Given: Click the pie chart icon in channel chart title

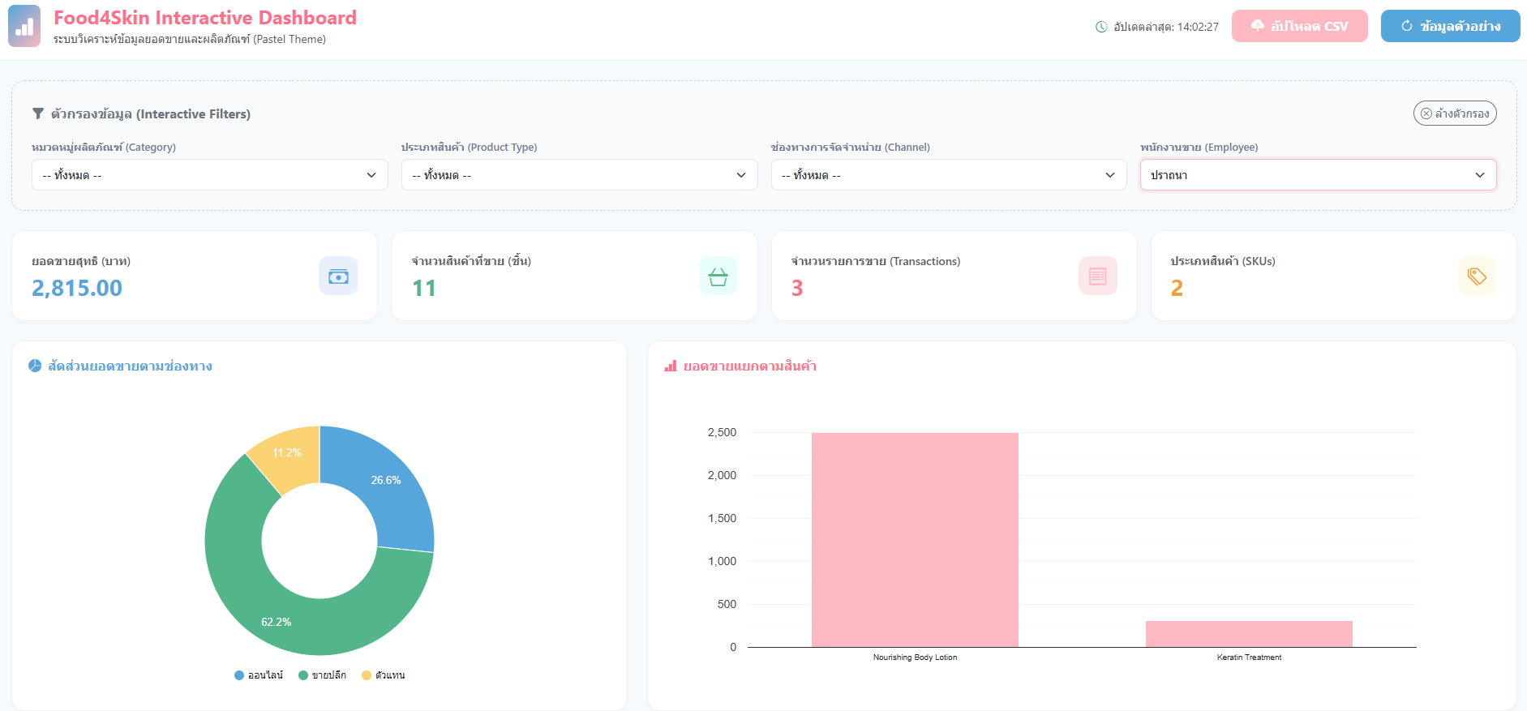Looking at the screenshot, I should pos(35,366).
